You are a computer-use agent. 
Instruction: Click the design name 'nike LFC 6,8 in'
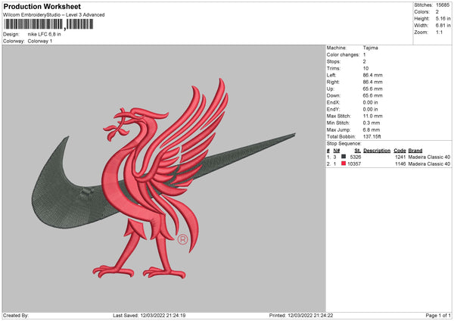[x=45, y=34]
